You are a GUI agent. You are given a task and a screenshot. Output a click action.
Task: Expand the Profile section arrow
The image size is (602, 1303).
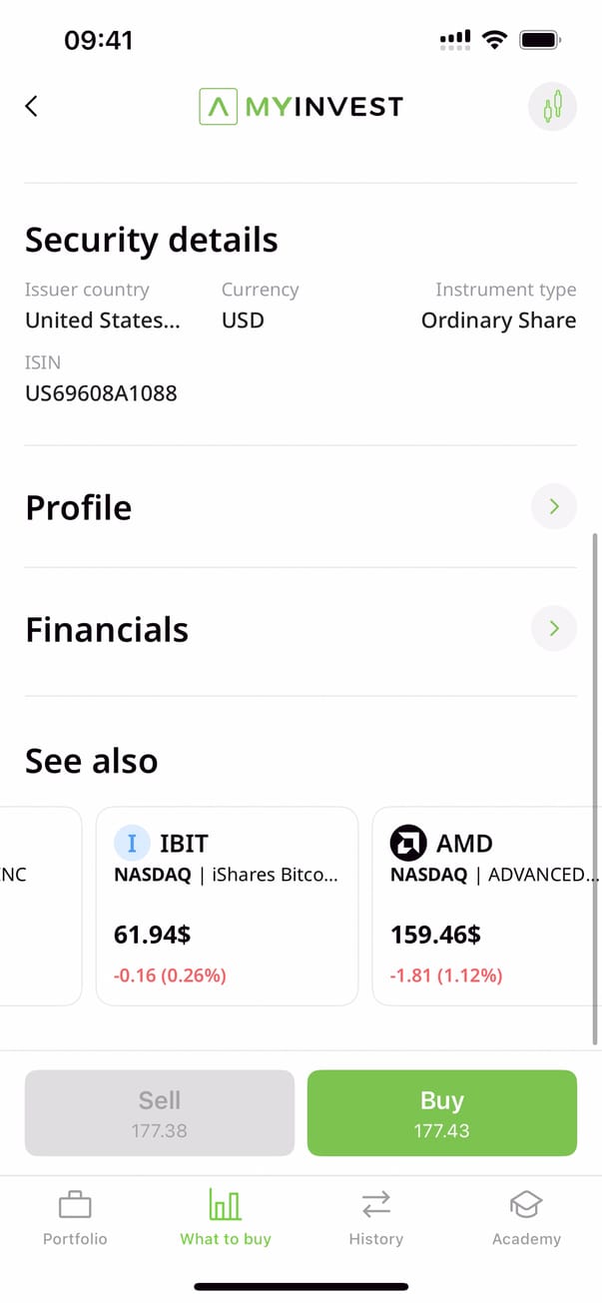(553, 507)
